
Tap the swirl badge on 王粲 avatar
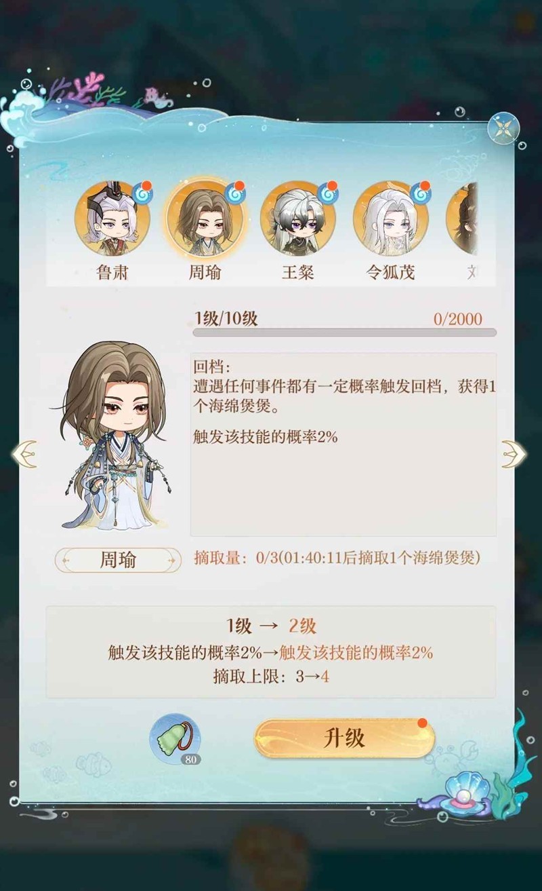327,192
